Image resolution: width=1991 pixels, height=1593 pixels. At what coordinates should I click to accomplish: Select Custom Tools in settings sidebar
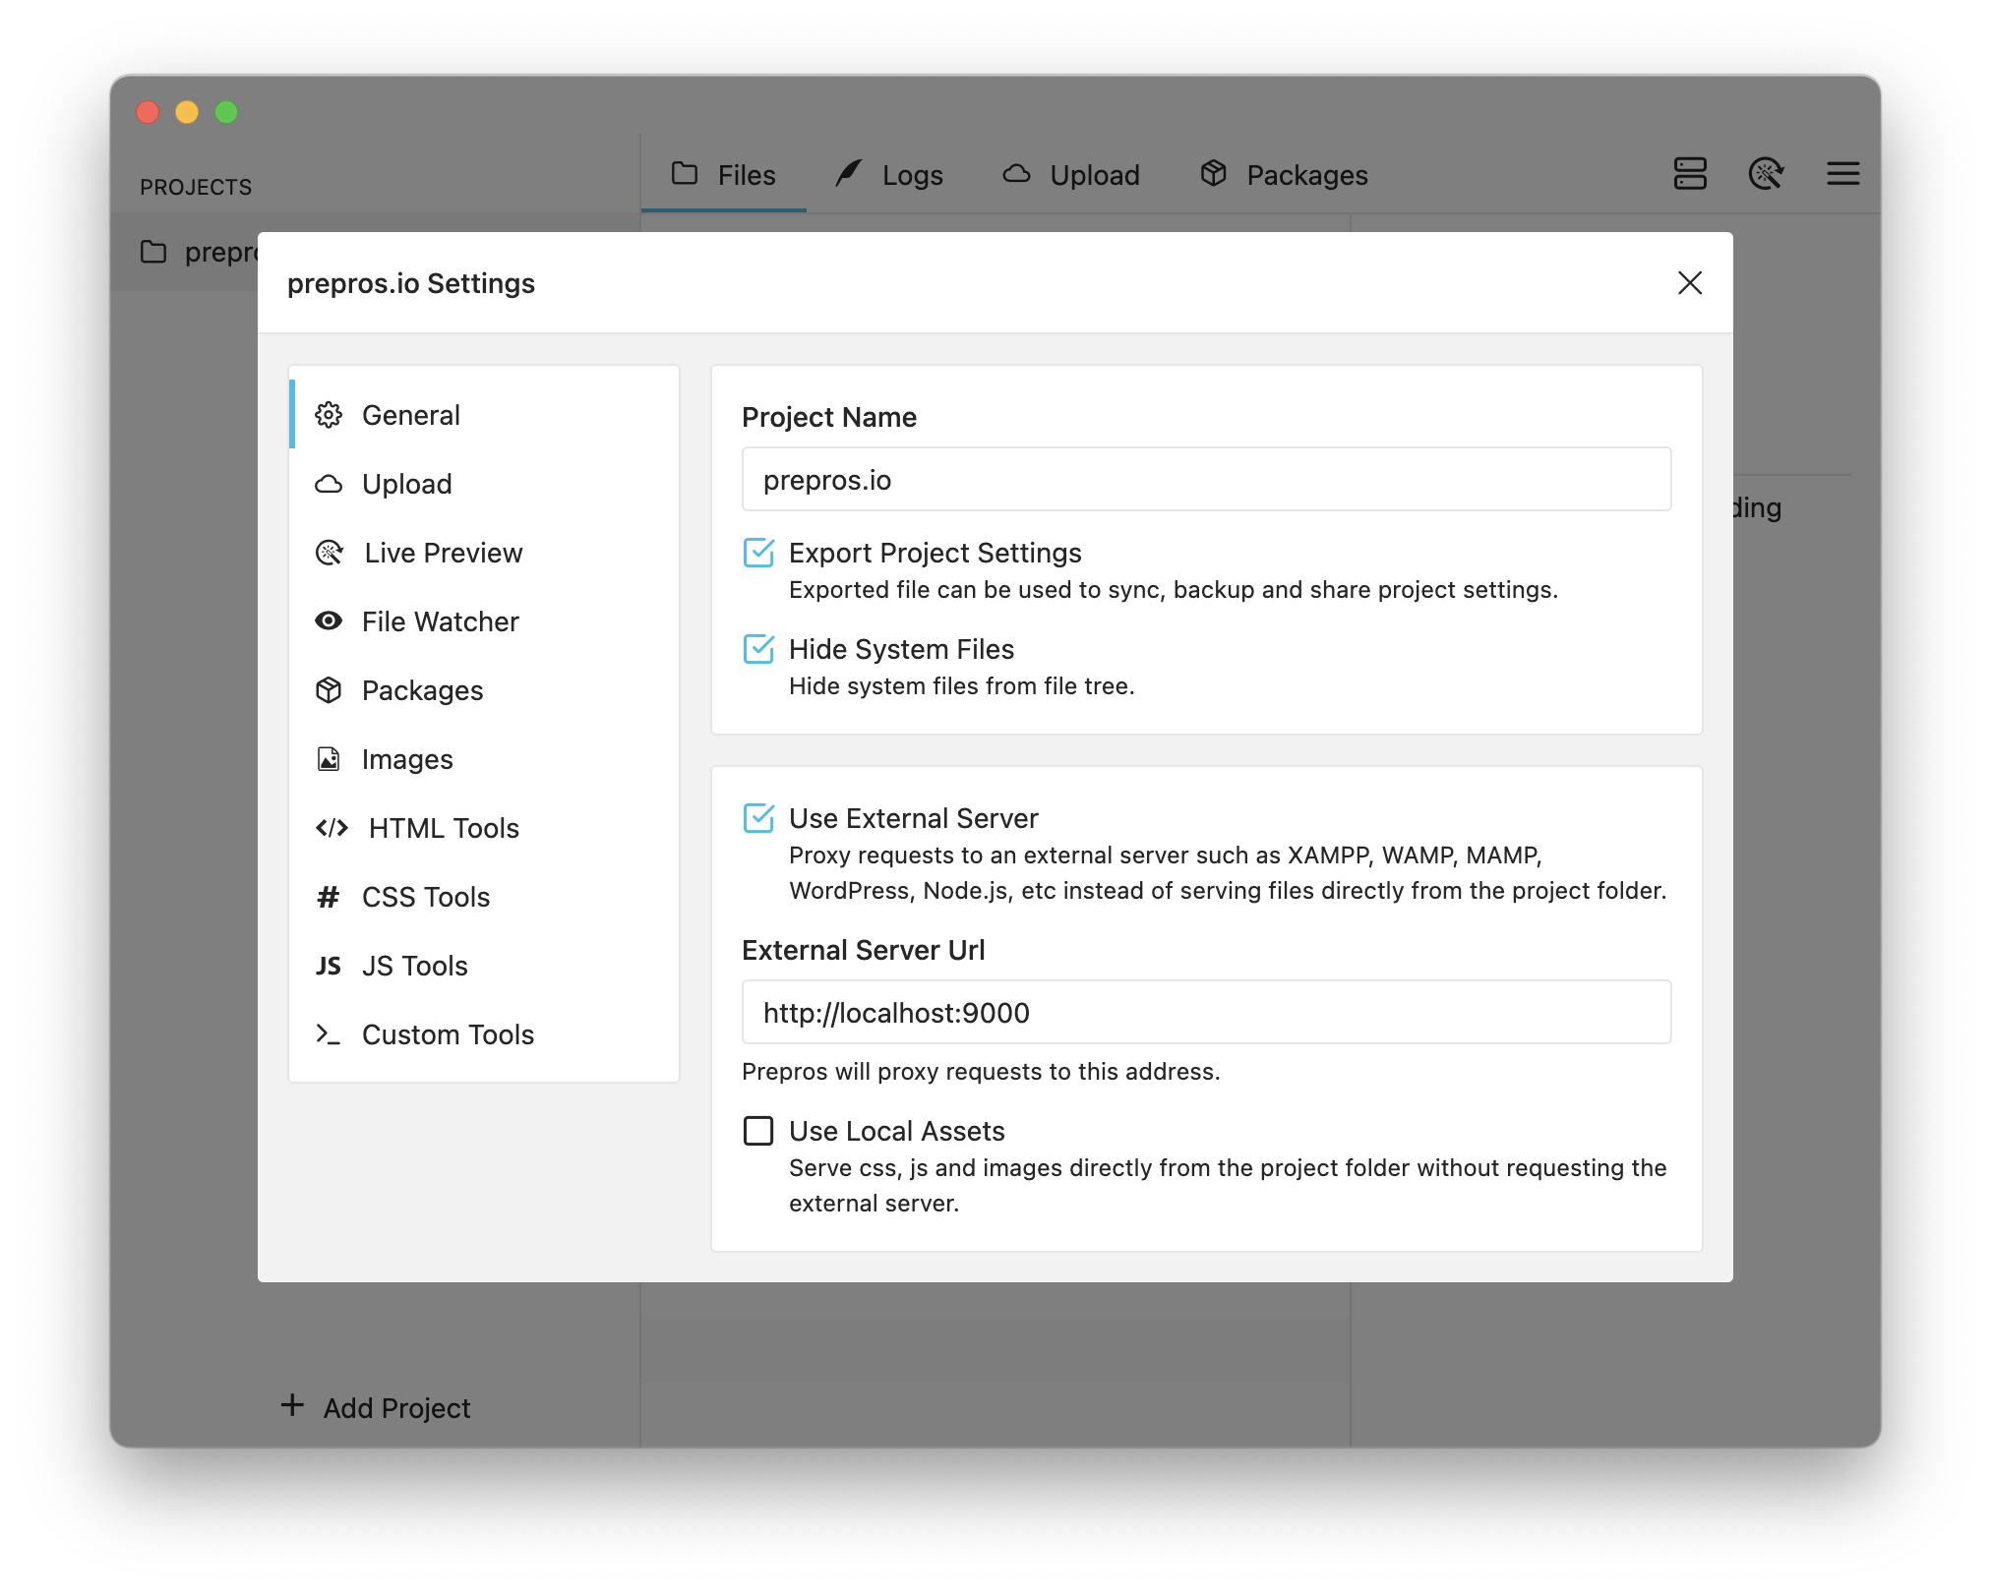[x=484, y=1034]
